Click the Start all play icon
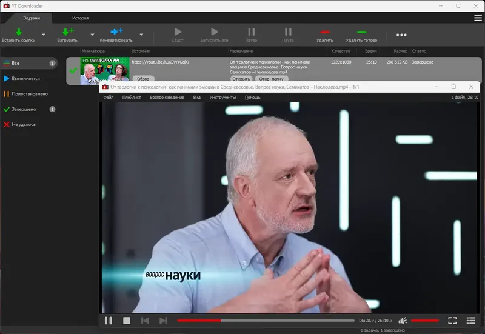The height and width of the screenshot is (334, 485). coord(215,32)
